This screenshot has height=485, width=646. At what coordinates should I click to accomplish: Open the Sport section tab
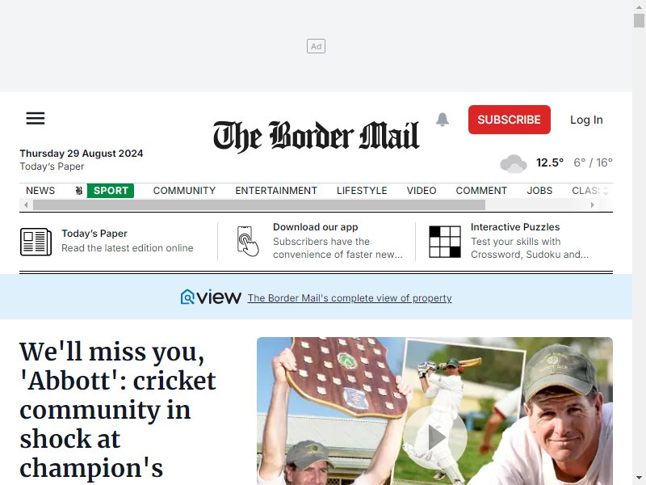click(x=111, y=191)
